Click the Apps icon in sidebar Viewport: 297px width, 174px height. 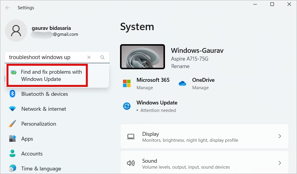(12, 138)
